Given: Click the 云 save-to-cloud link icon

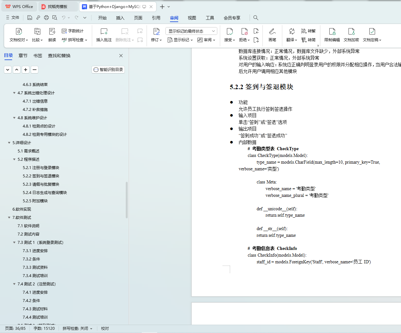Looking at the screenshot, I should (x=38, y=18).
